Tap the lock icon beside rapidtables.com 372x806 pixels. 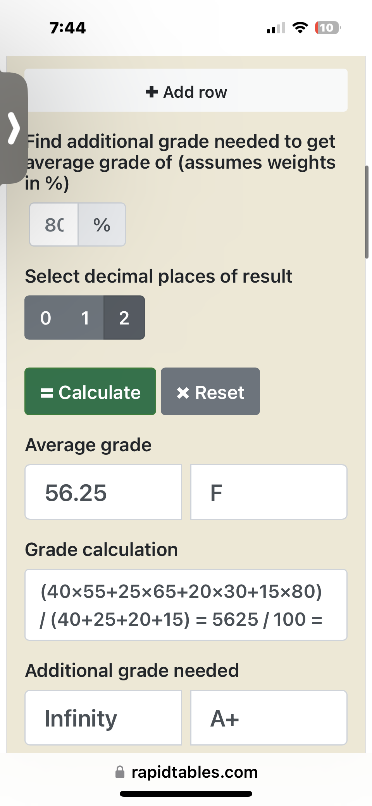point(120,772)
